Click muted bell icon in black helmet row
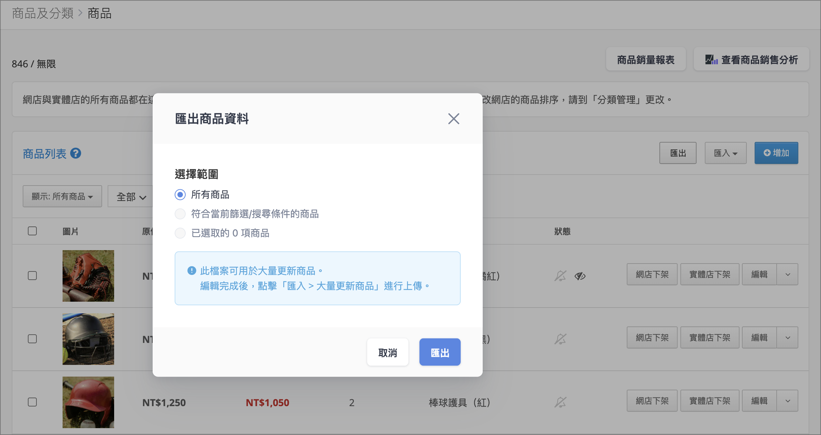 point(560,339)
